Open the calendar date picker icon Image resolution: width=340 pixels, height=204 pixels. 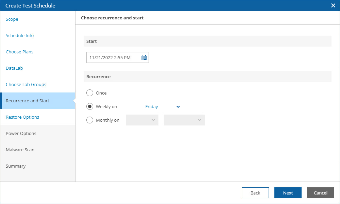pos(144,58)
